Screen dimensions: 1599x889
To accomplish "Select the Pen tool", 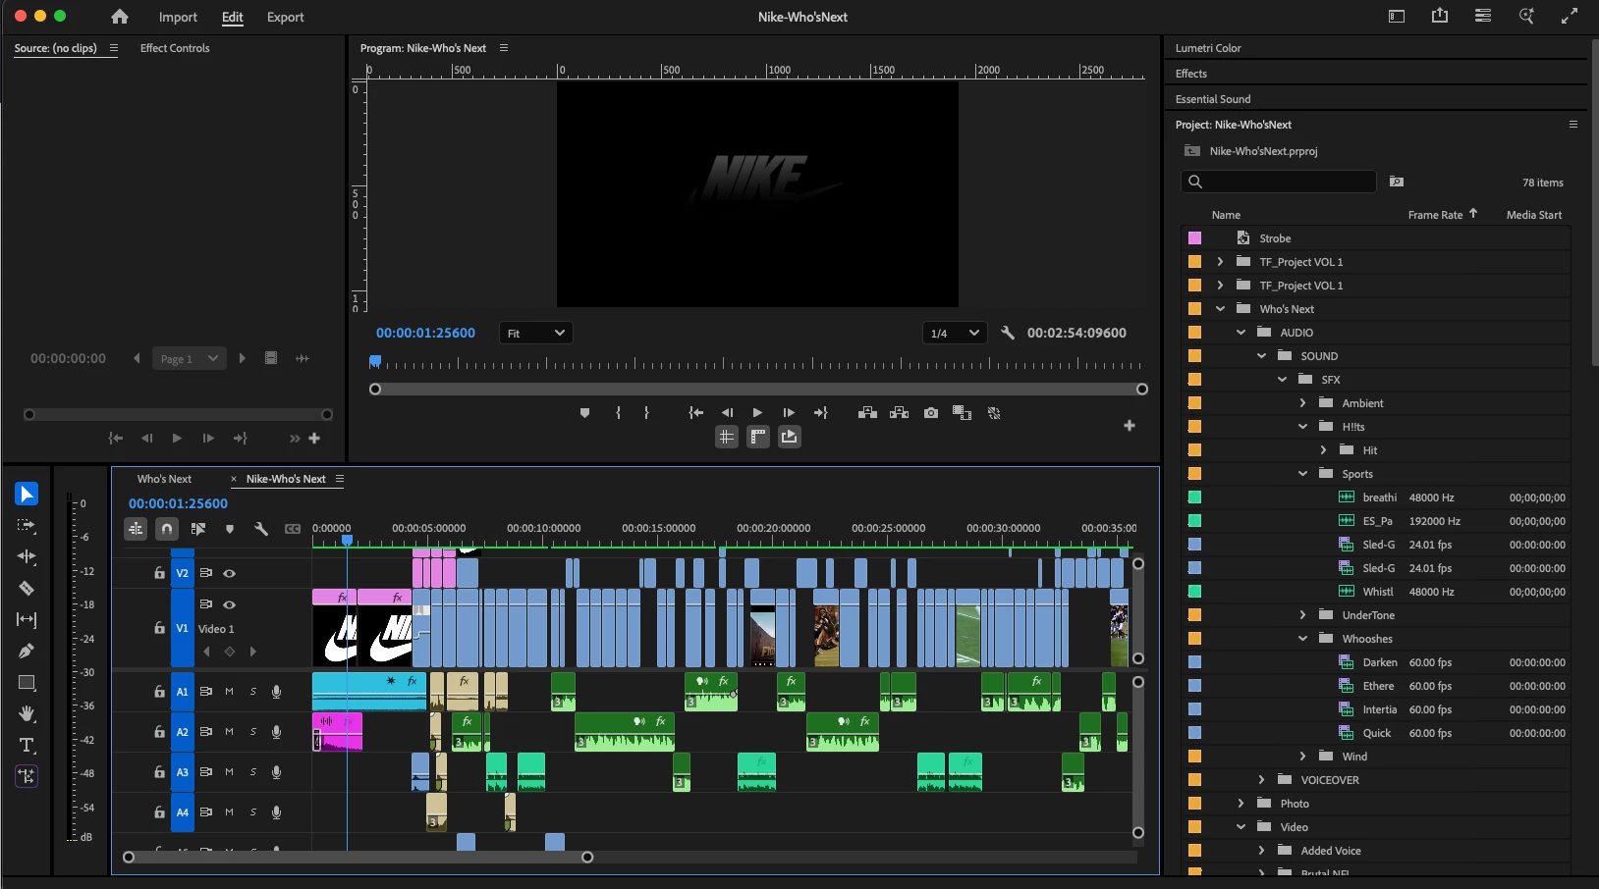I will [x=27, y=651].
